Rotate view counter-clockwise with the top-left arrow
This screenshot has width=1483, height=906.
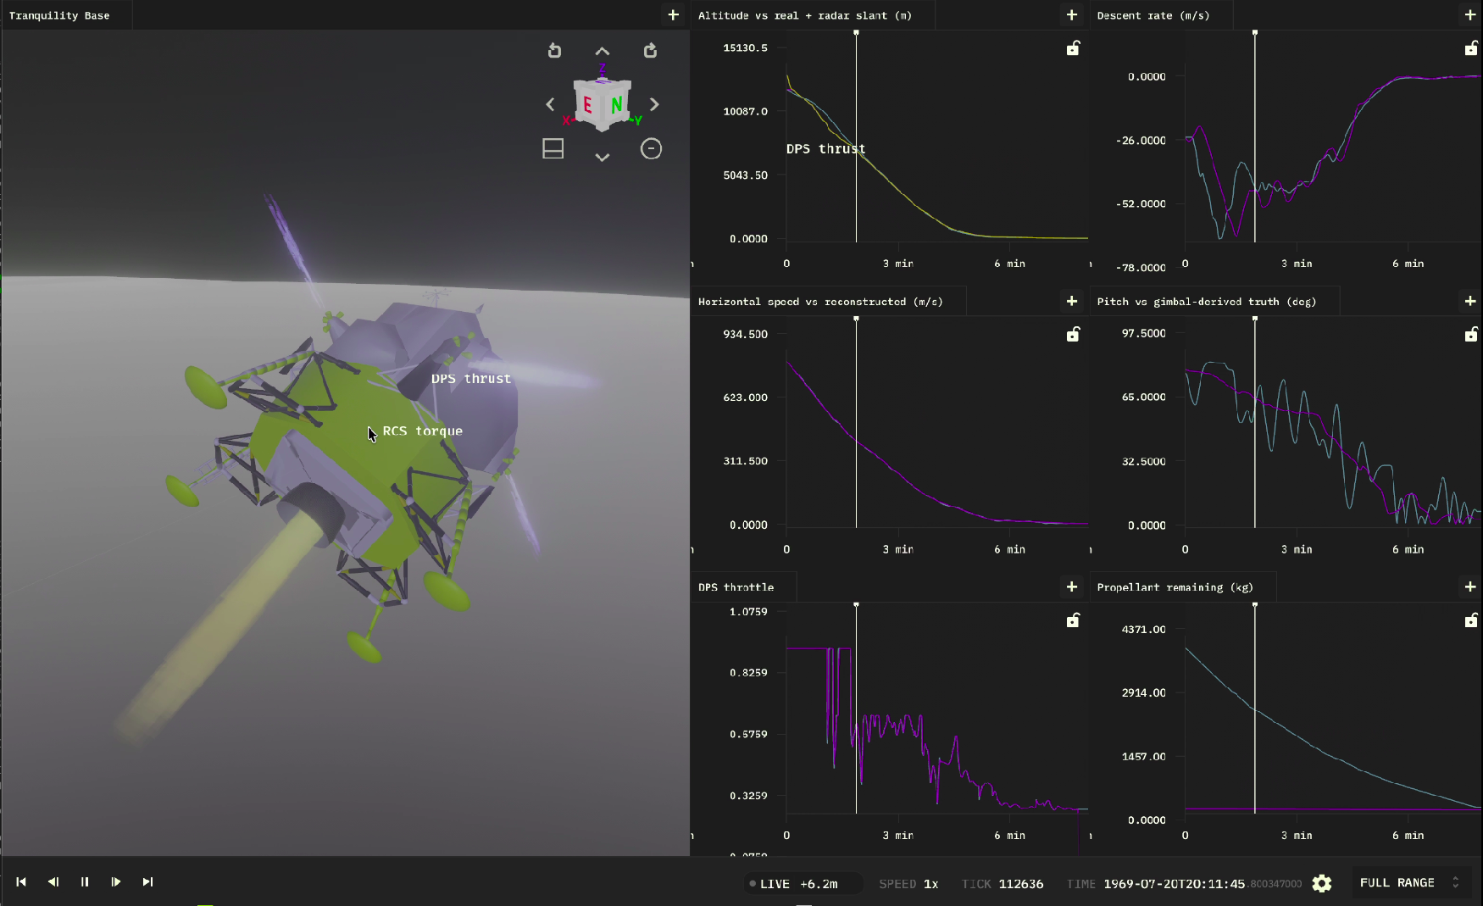554,51
